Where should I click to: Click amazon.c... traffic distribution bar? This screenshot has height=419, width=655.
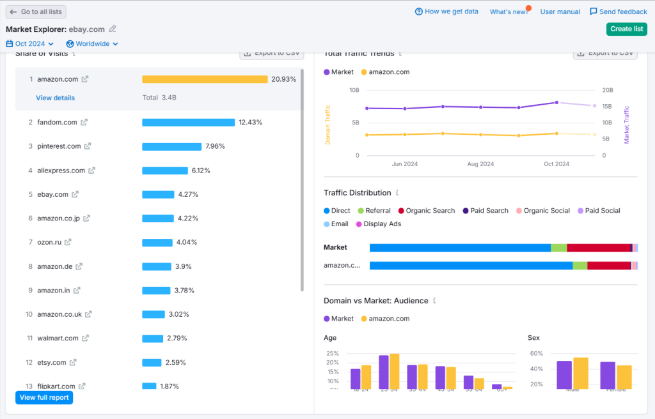504,266
